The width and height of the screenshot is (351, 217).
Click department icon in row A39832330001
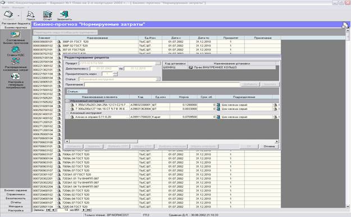(x=218, y=105)
